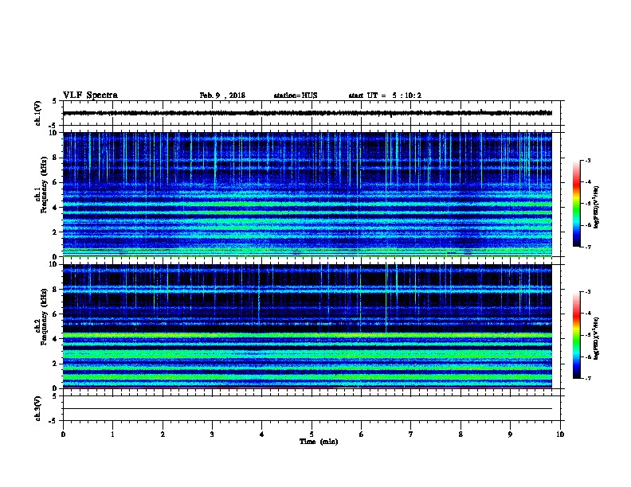This screenshot has height=487, width=631.
Task: Click the time axis tick label "3"
Action: click(x=212, y=434)
